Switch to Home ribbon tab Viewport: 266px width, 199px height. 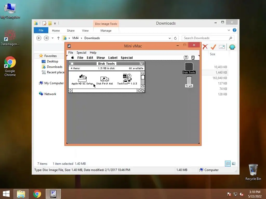tap(56, 31)
